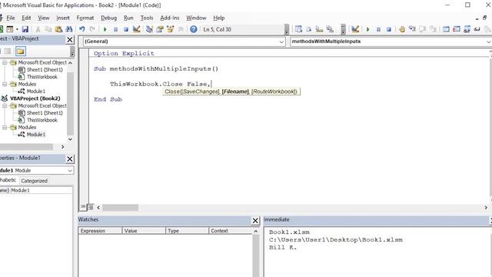
Task: Click View Object icon in Project panel
Action: 8,52
